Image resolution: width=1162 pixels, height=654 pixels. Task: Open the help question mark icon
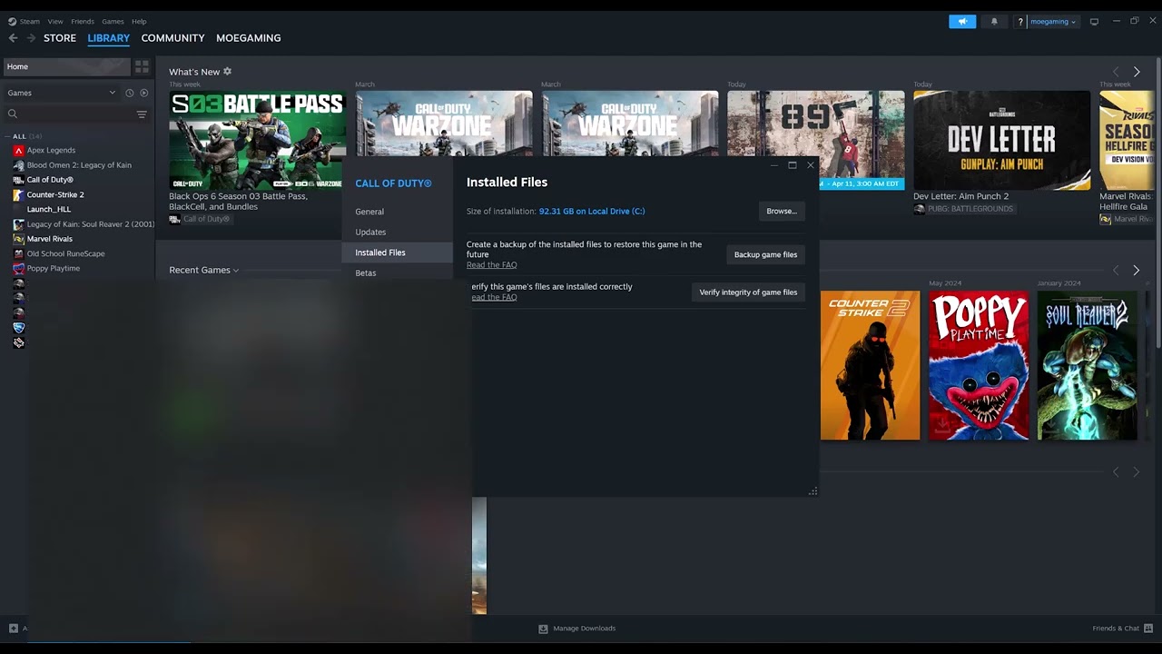tap(1020, 22)
